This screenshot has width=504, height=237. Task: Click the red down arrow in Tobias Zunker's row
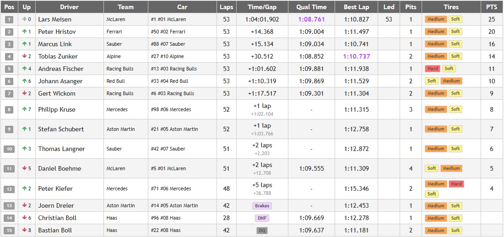(24, 56)
